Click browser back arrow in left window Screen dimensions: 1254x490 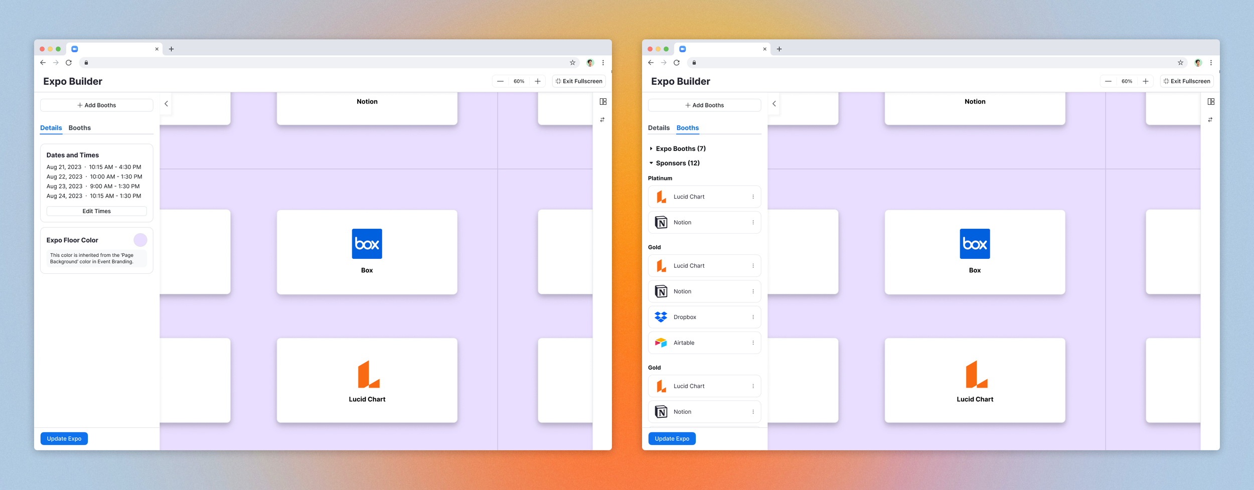pos(43,63)
